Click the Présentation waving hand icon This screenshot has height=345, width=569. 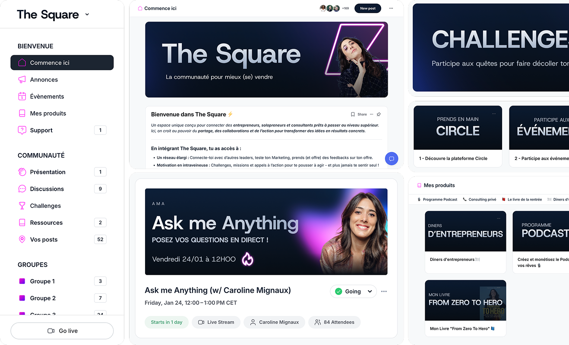coord(22,172)
